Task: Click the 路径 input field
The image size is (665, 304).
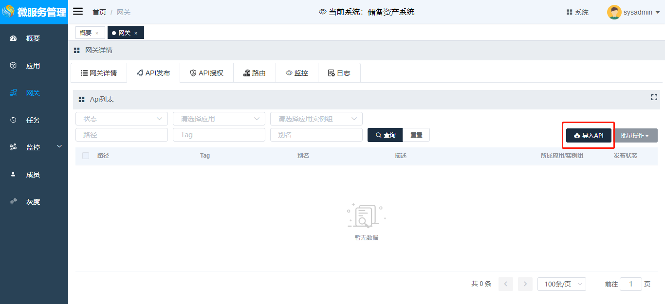Action: [121, 135]
